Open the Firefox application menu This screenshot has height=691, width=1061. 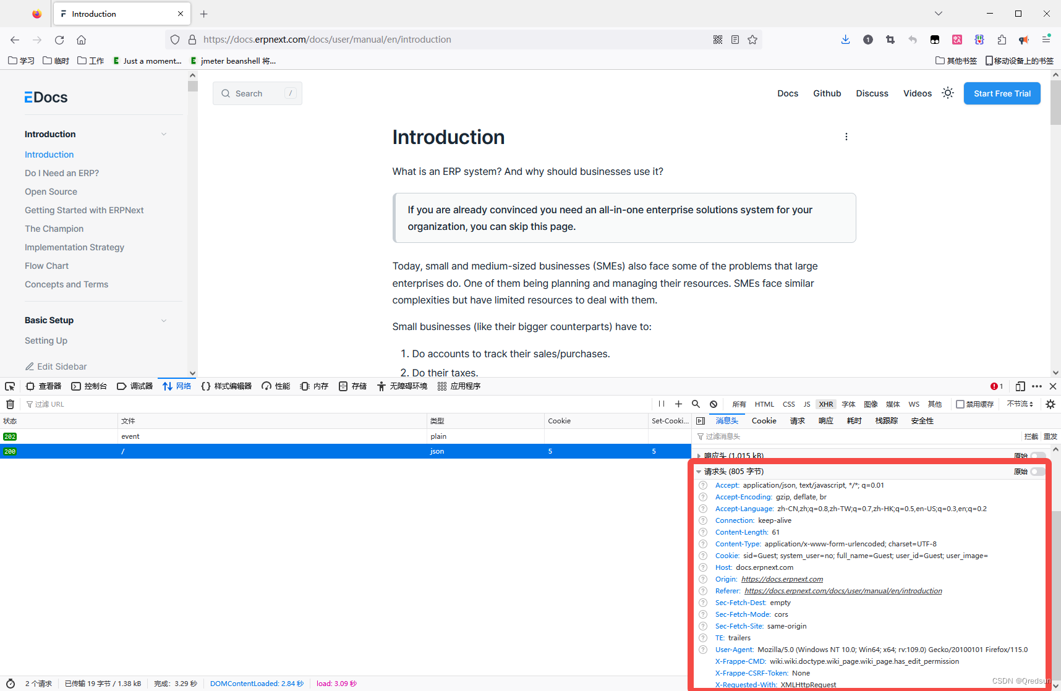[1046, 40]
